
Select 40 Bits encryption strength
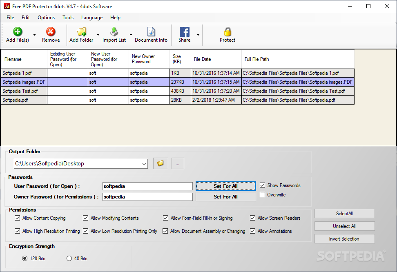[x=69, y=259]
